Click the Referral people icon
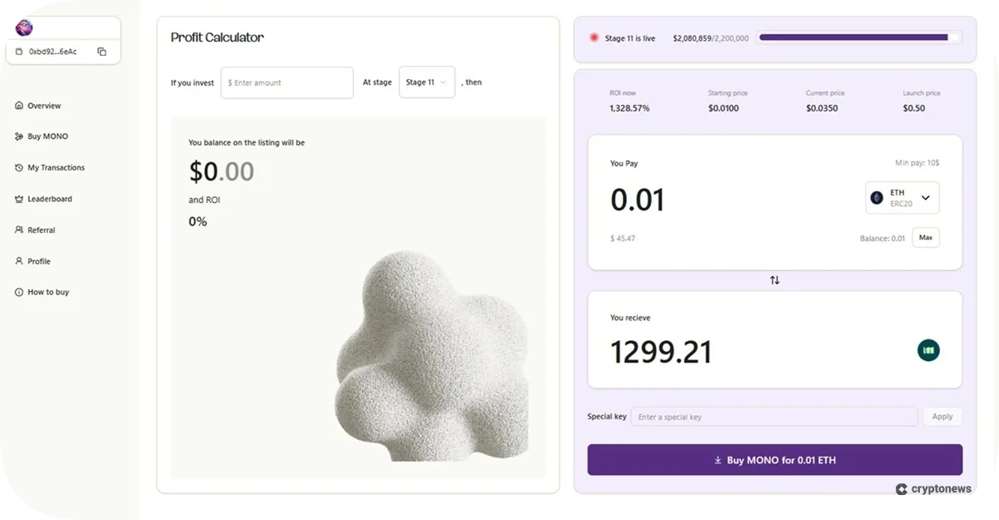This screenshot has height=520, width=999. click(x=17, y=230)
